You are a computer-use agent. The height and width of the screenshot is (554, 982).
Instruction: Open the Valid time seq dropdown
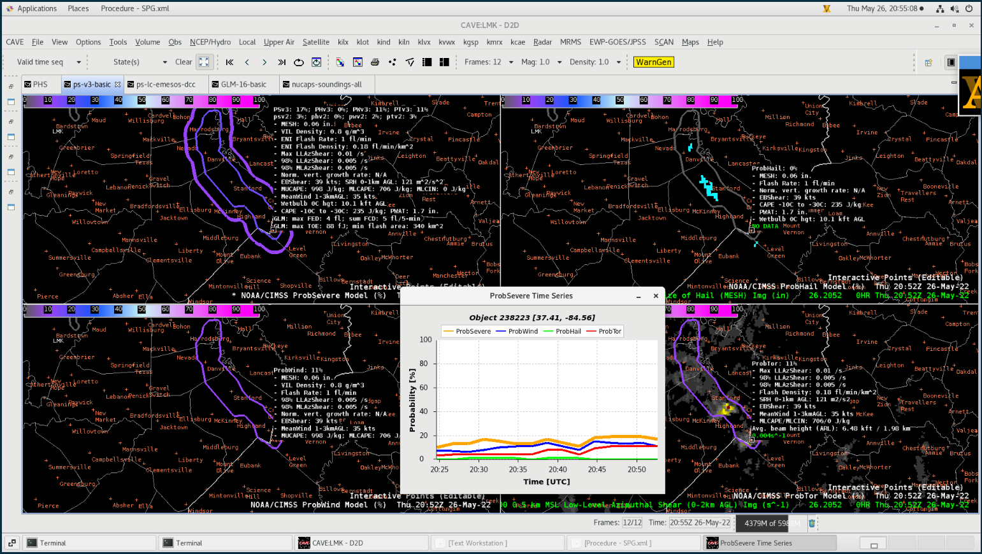(50, 62)
